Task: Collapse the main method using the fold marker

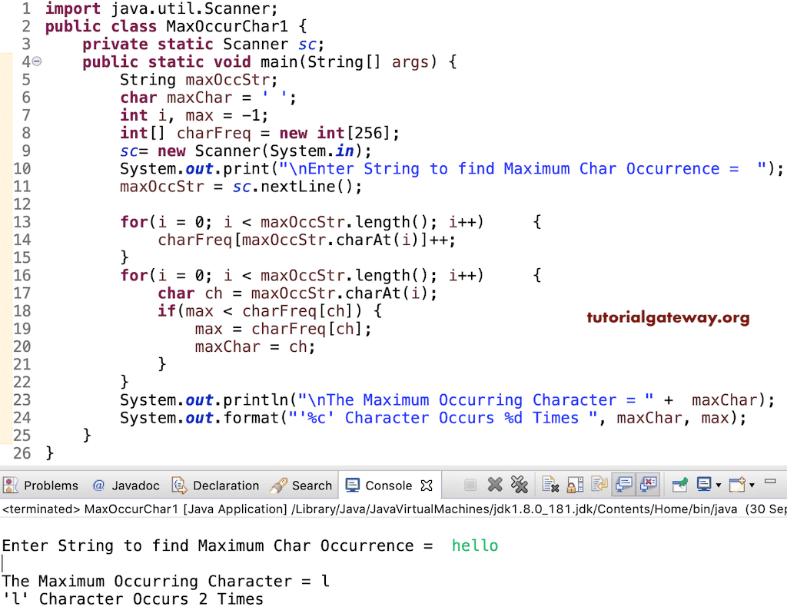Action: tap(36, 62)
